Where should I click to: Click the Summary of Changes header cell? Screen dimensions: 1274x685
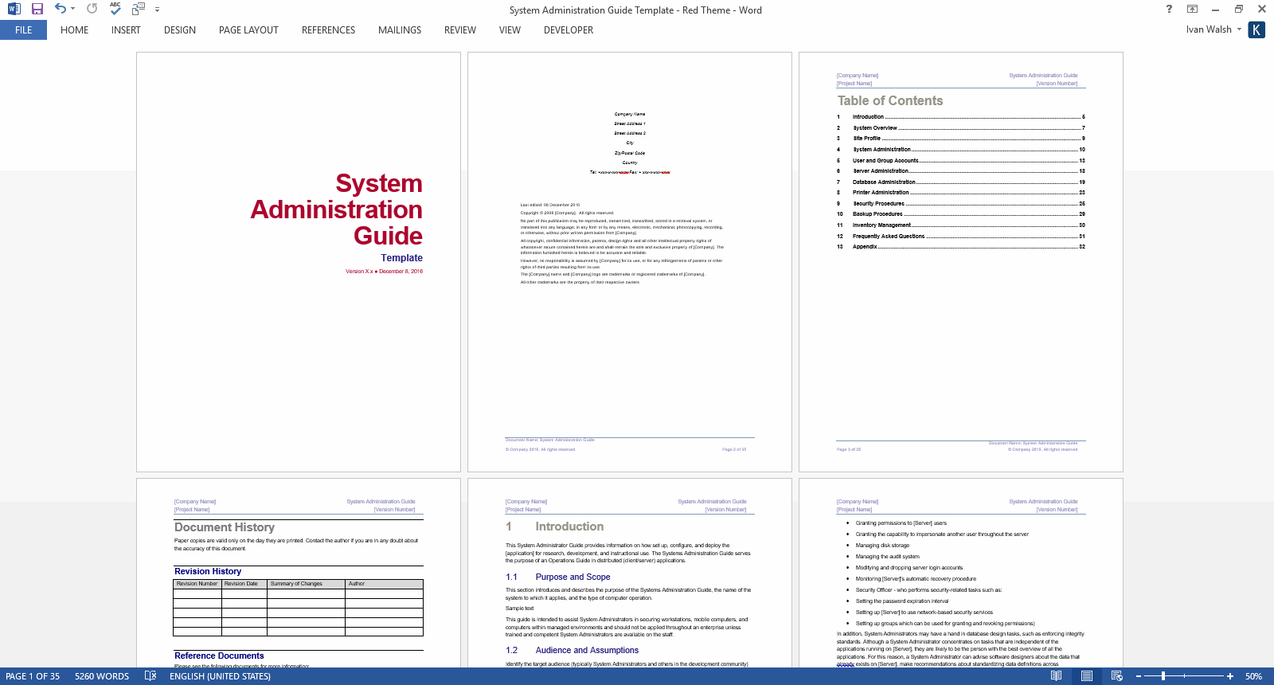click(306, 584)
